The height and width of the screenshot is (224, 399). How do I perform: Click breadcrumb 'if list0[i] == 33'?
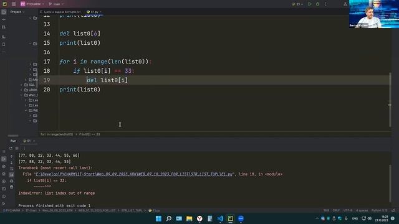tap(89, 134)
